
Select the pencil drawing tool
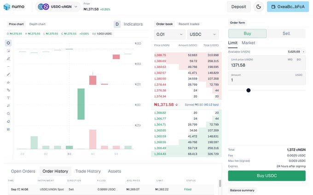coord(8,58)
